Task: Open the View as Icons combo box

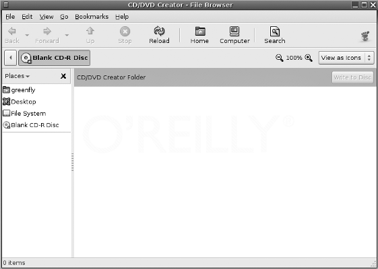Action: click(x=346, y=58)
